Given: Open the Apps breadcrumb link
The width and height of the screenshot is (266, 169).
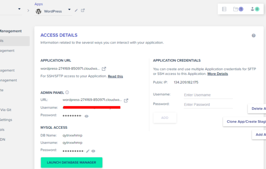Looking at the screenshot, I should click(x=39, y=4).
